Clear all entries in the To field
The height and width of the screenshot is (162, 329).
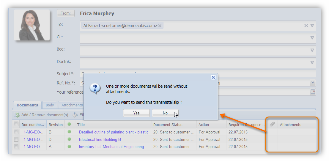(x=306, y=26)
